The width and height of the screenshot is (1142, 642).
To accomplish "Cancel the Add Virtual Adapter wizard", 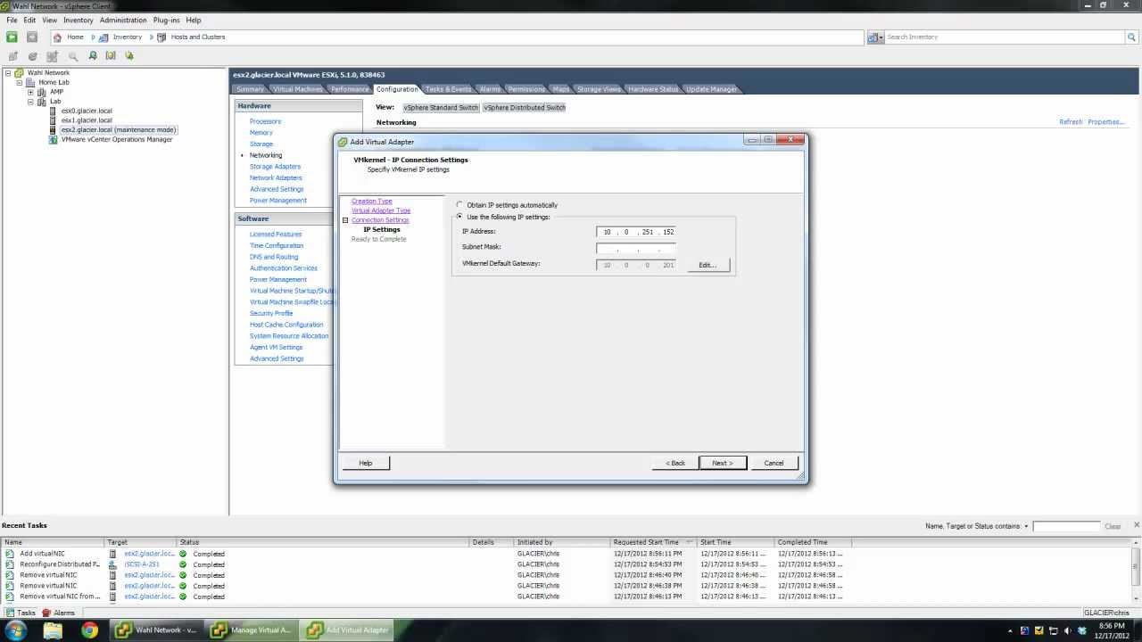I will (x=774, y=463).
